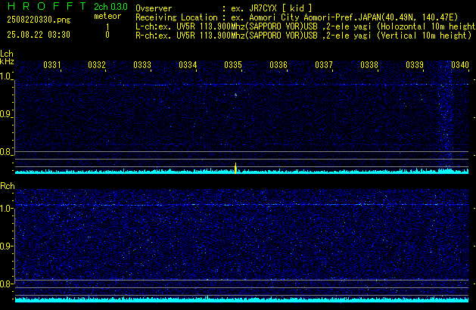Click the 0331 time marker
This screenshot has height=310, width=476.
(52, 65)
